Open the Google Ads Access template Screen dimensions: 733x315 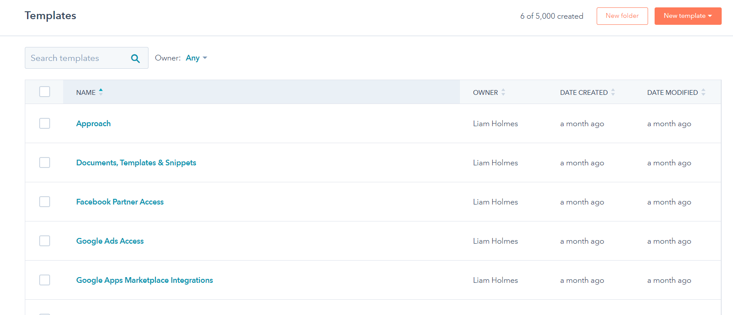tap(110, 241)
